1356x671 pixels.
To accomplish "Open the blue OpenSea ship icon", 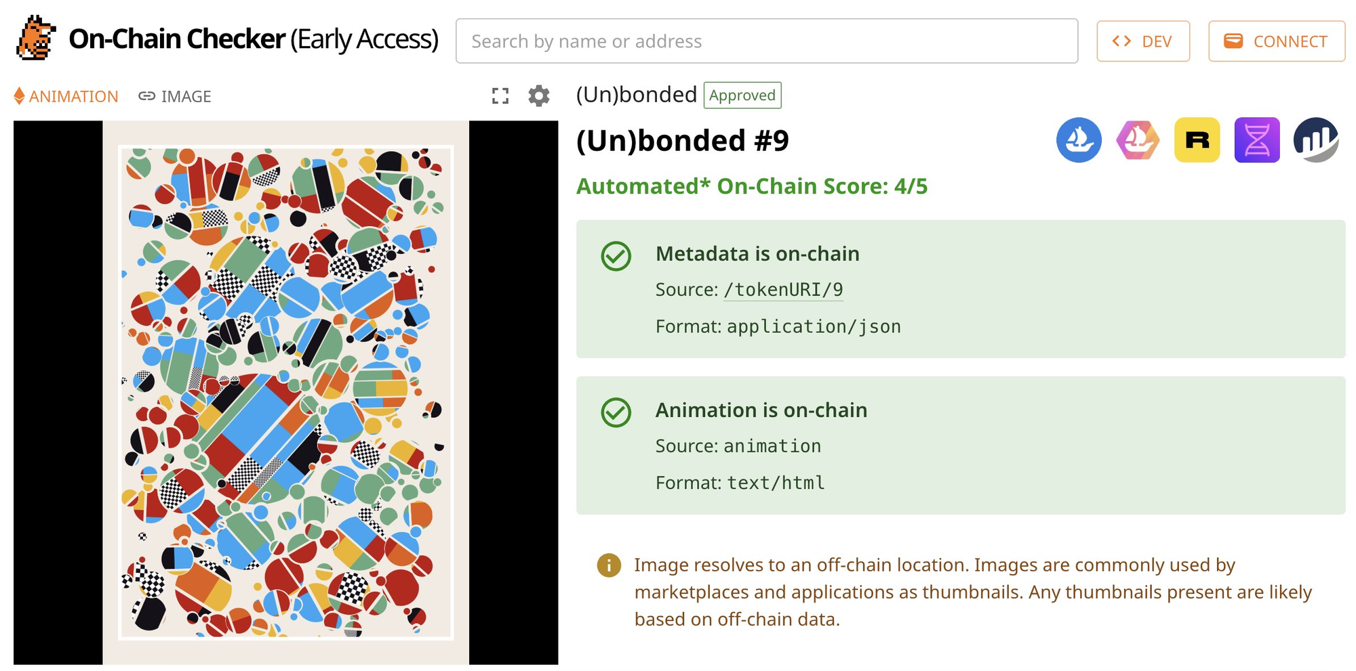I will 1079,140.
